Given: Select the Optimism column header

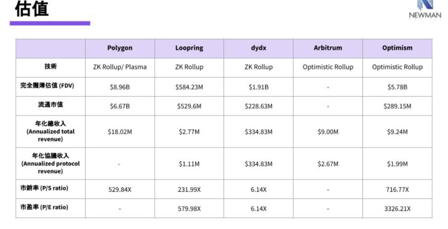Looking at the screenshot, I should click(397, 48).
